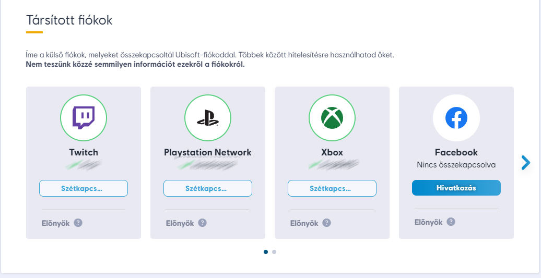Open the PlayStation Előnyök question mark
541x278 pixels.
click(x=202, y=223)
